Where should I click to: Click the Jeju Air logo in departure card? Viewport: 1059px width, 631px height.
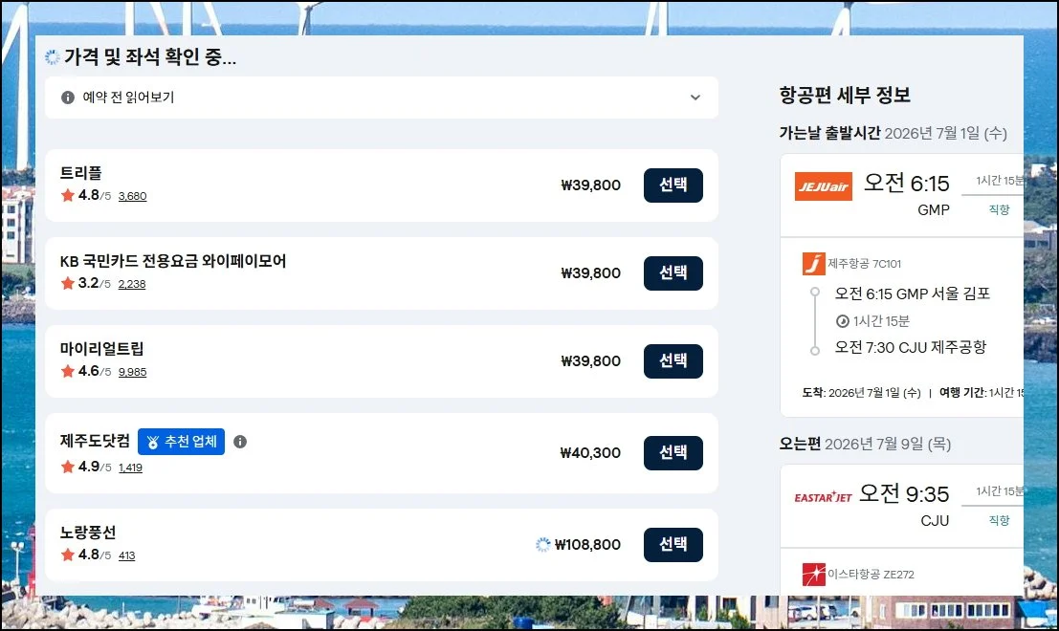(x=823, y=185)
